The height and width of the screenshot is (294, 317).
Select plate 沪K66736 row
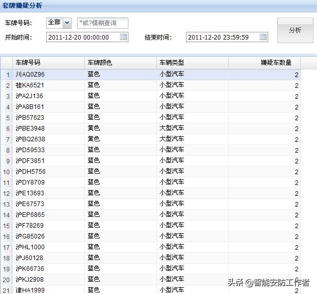pyautogui.click(x=151, y=269)
